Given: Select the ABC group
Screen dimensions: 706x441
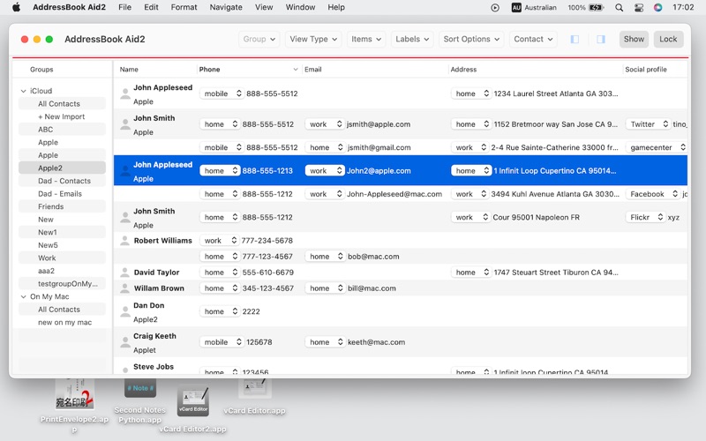Looking at the screenshot, I should (x=62, y=130).
